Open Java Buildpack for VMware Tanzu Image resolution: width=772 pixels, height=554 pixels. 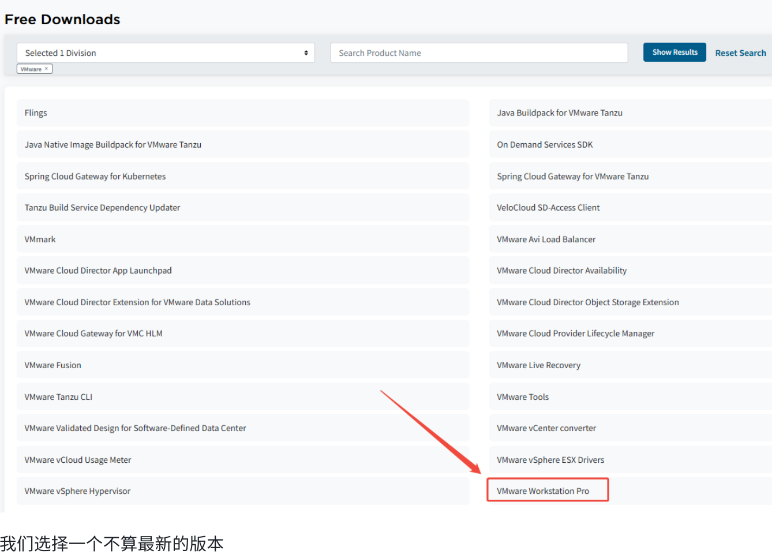[x=631, y=113]
